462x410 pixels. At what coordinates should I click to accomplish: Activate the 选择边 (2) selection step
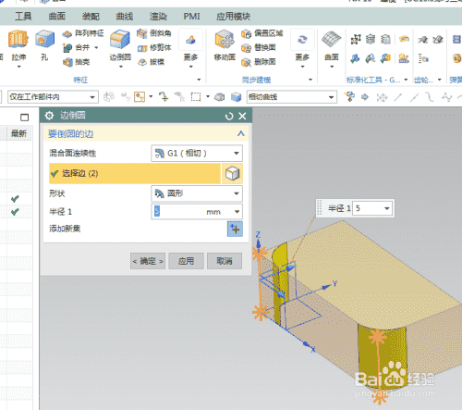[135, 173]
